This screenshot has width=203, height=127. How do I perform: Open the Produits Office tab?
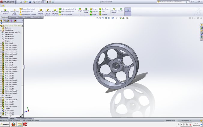pyautogui.click(x=38, y=17)
